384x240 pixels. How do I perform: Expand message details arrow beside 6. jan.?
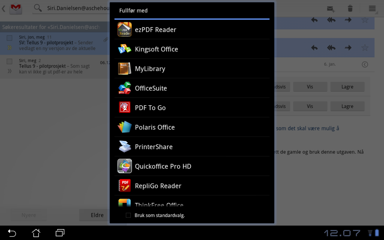coord(365,64)
